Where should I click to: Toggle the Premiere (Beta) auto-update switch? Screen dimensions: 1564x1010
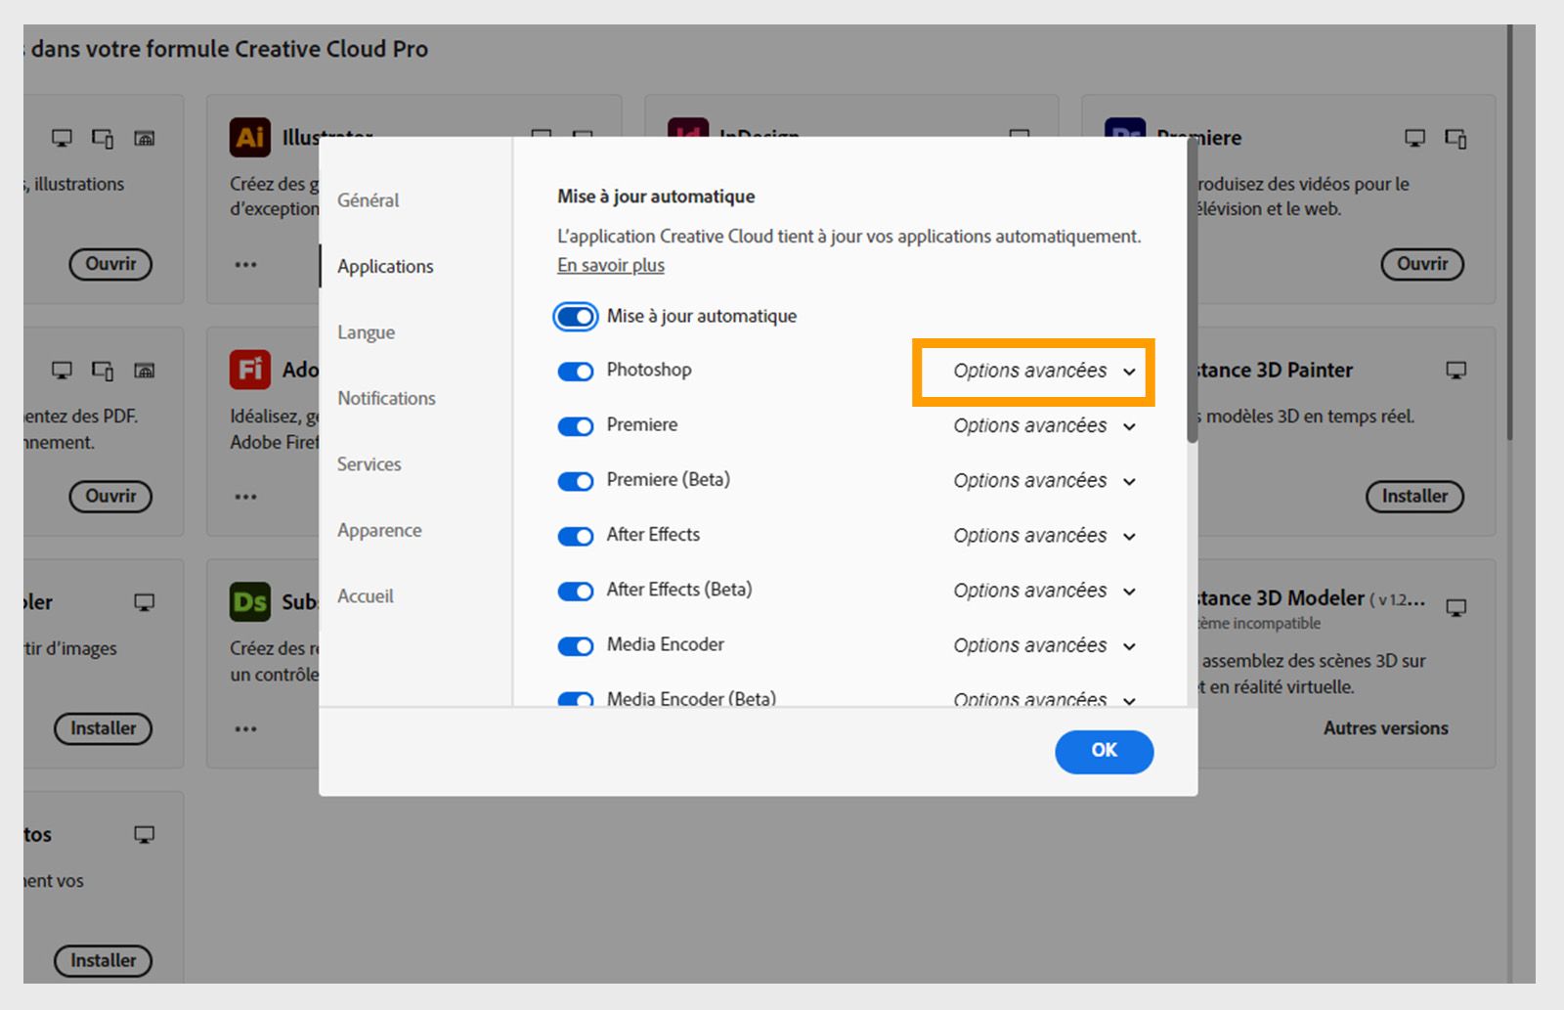(575, 481)
